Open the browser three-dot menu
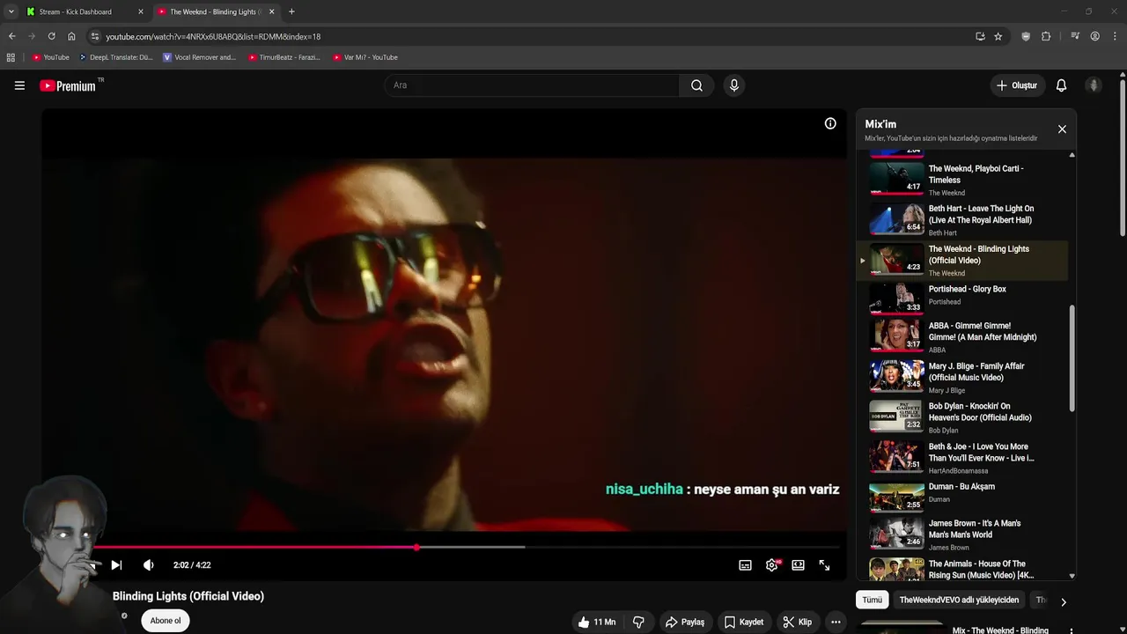 click(x=1116, y=36)
